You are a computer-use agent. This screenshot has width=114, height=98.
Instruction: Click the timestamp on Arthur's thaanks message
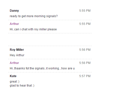point(85,63)
